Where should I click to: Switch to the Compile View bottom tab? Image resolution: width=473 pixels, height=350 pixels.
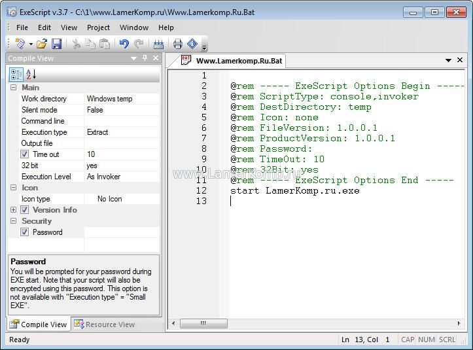39,324
